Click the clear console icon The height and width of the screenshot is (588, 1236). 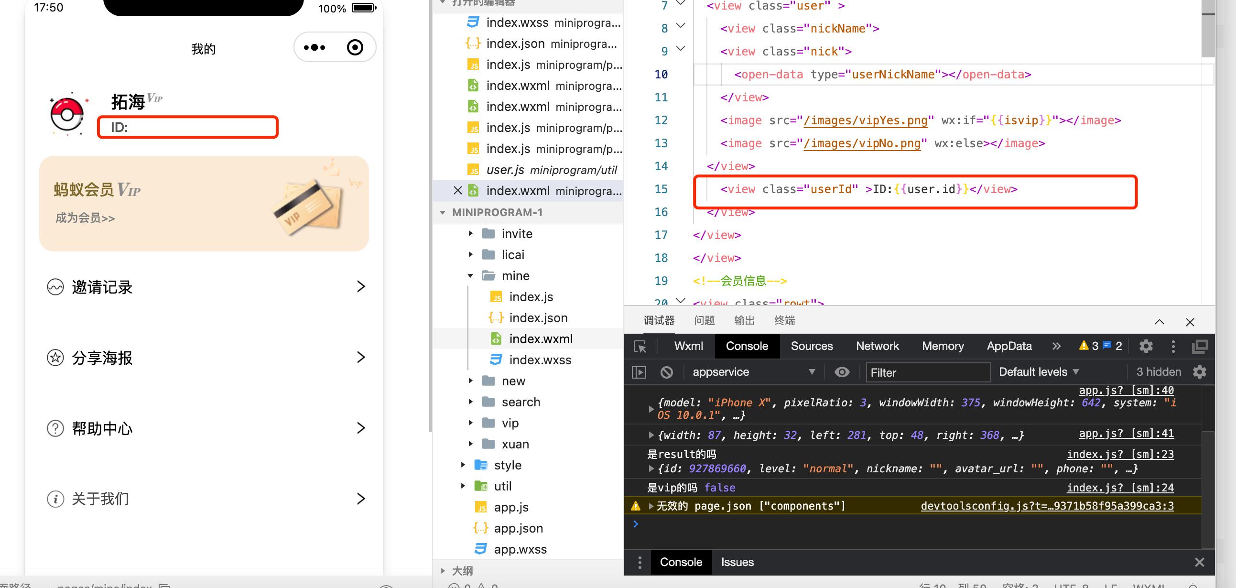(x=666, y=372)
